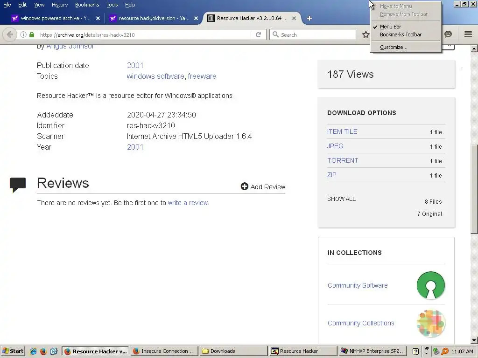This screenshot has height=358, width=478.
Task: Bookmark this page with the star icon
Action: tap(366, 34)
